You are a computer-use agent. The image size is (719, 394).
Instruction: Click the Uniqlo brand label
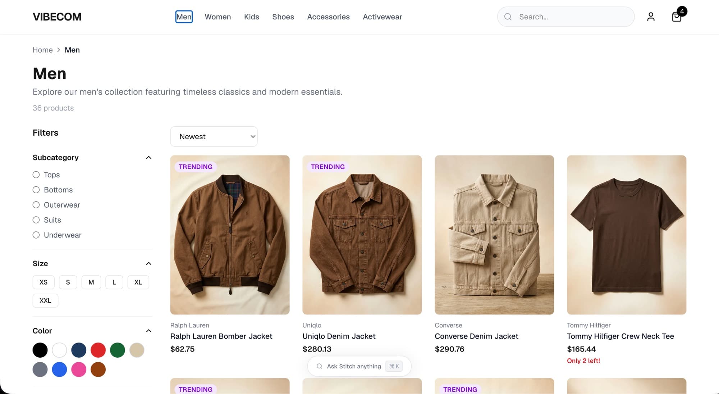pyautogui.click(x=312, y=325)
